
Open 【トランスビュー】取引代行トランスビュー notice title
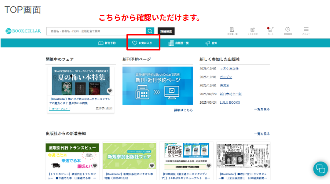point(72,176)
